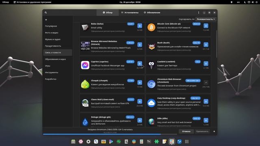Toggle the night mode moon icon
The height and width of the screenshot is (146, 260).
245,2
